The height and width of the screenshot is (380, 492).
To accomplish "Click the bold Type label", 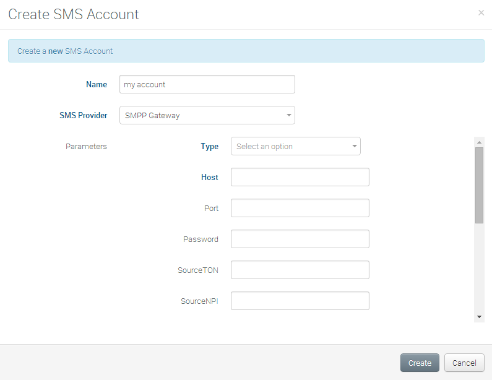I will [x=209, y=147].
